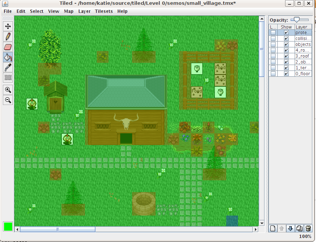
Task: Click the green current tile swatch
Action: click(8, 226)
